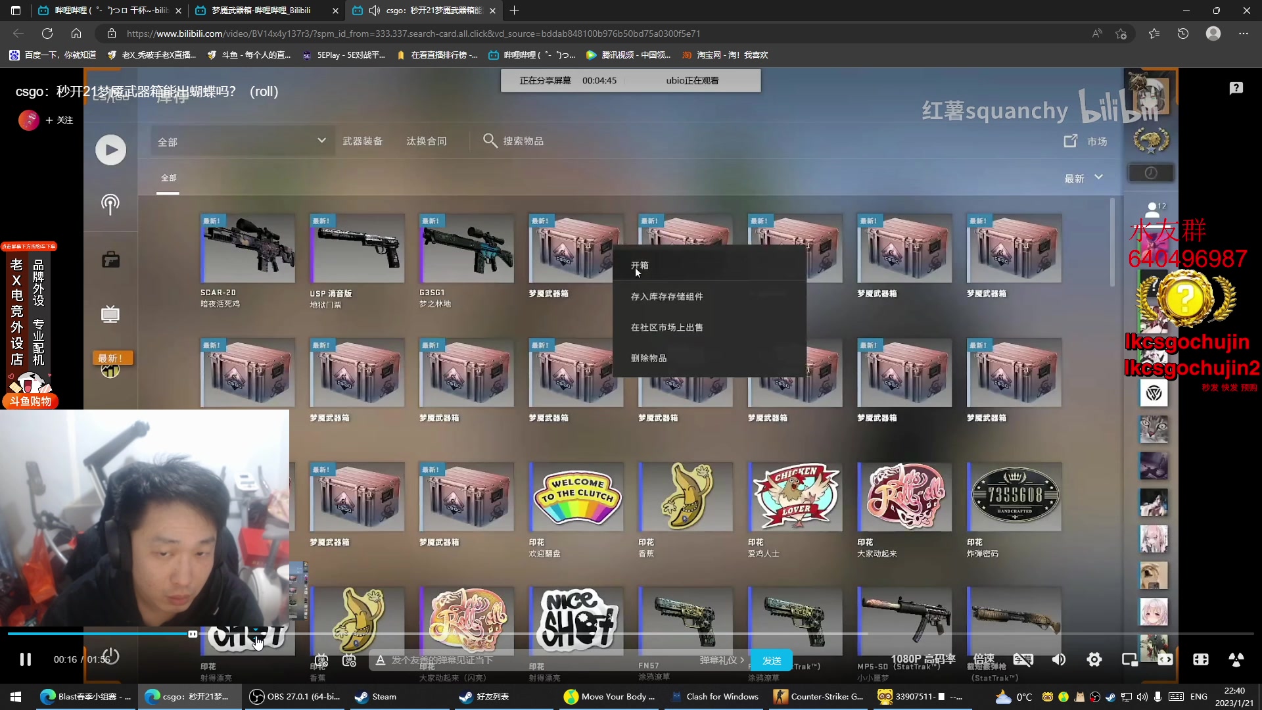Open new browser tab
Image resolution: width=1262 pixels, height=710 pixels.
[515, 11]
